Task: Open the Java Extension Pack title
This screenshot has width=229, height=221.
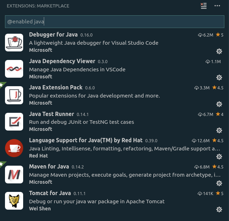Action: pyautogui.click(x=56, y=87)
